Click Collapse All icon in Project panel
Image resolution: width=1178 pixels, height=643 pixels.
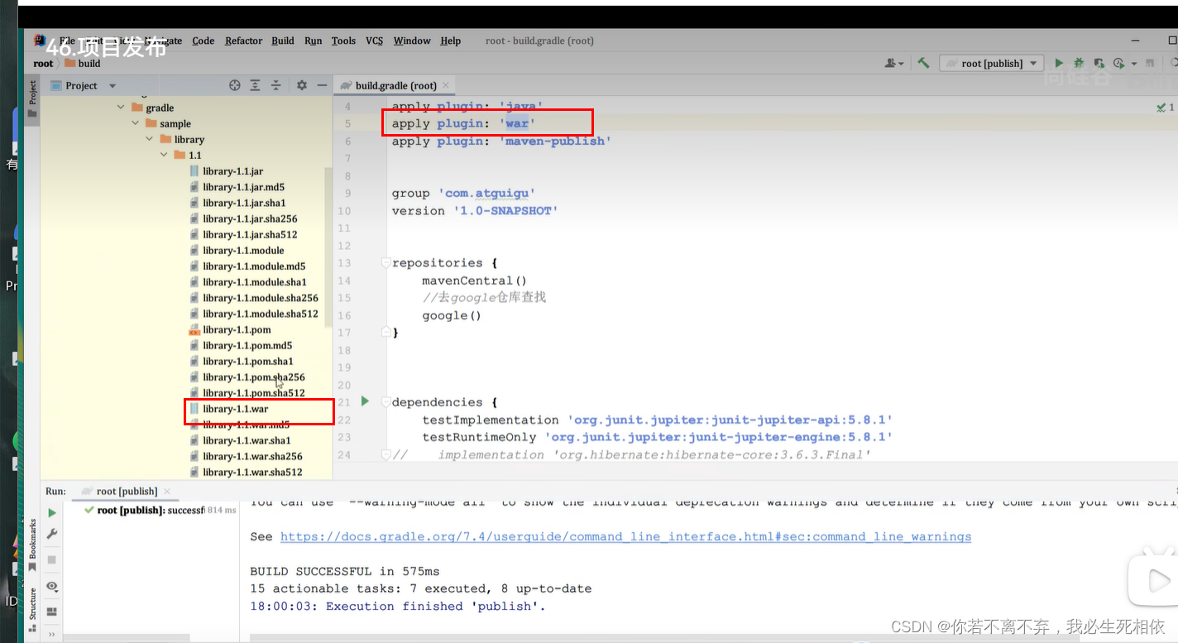(x=275, y=85)
